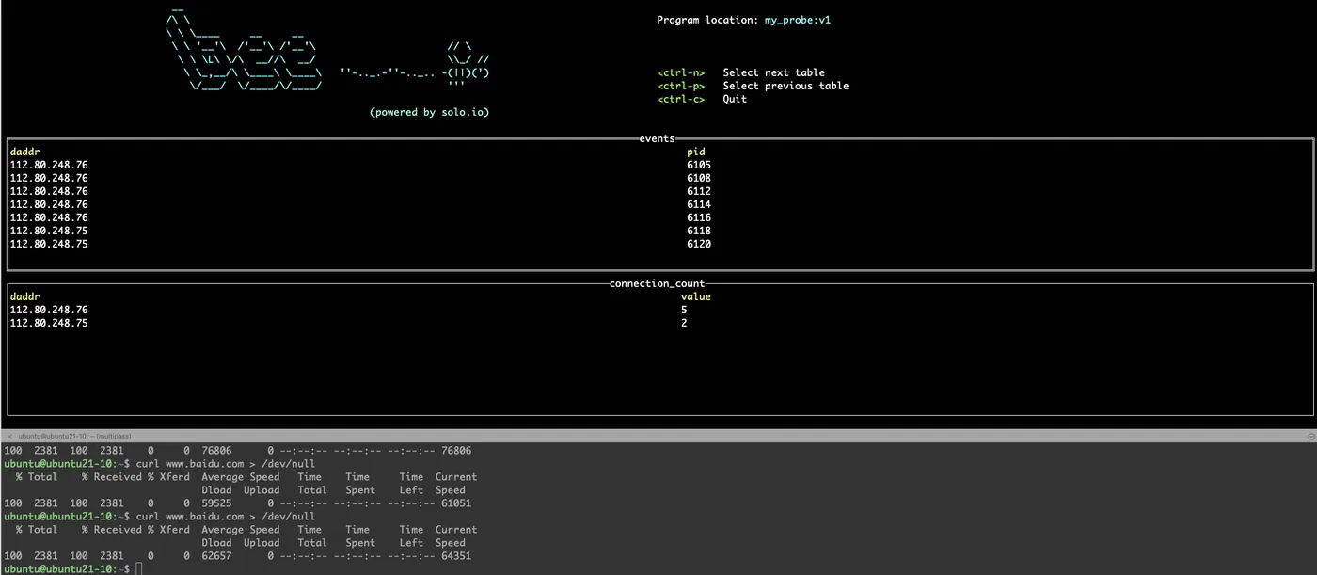Click the bee ASCII art logo
This screenshot has height=575, width=1317.
click(x=466, y=65)
